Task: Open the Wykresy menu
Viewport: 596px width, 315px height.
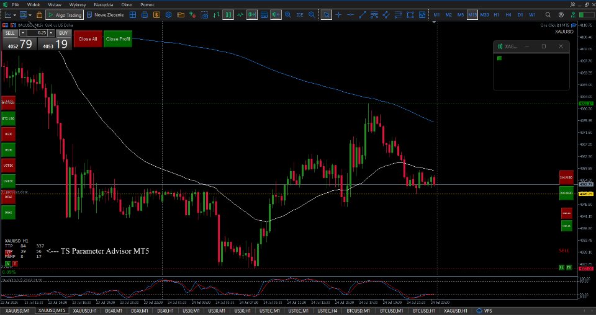Action: tap(78, 5)
